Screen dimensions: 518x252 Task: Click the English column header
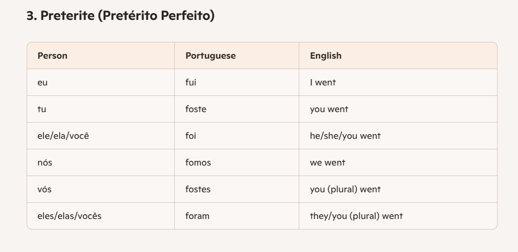(x=325, y=56)
